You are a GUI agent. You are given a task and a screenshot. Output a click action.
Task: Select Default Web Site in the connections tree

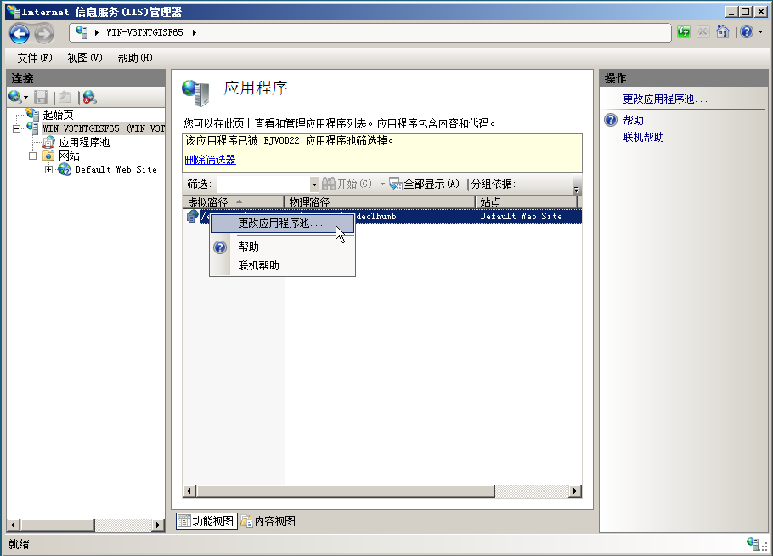coord(116,170)
